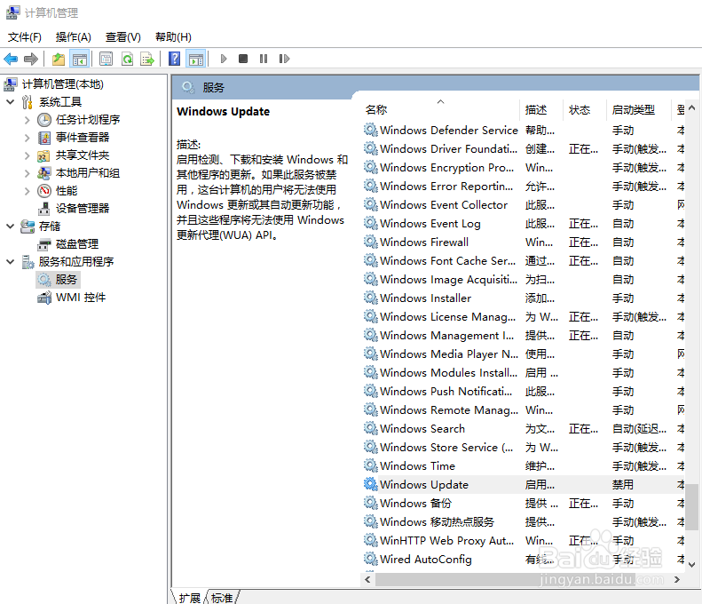This screenshot has width=702, height=604.
Task: Select the WinHTTP Web Proxy Aut... service
Action: [446, 541]
